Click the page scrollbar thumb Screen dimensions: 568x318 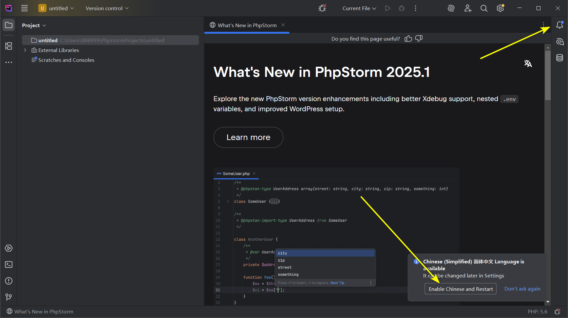tap(548, 75)
